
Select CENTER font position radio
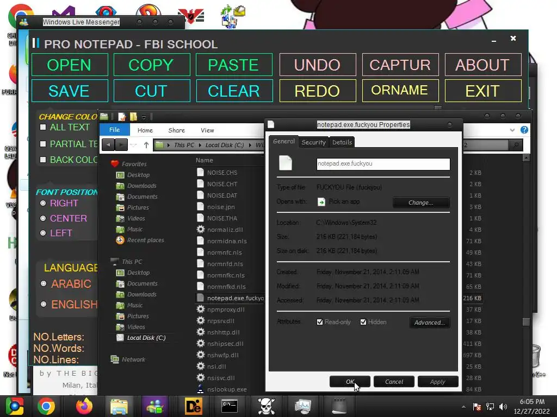coord(43,218)
